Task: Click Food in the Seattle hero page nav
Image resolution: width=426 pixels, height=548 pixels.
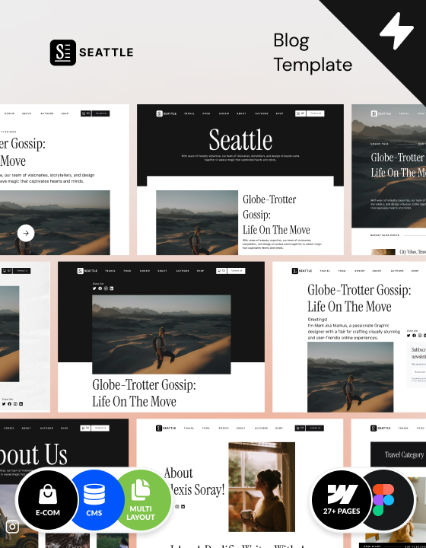Action: coord(206,113)
